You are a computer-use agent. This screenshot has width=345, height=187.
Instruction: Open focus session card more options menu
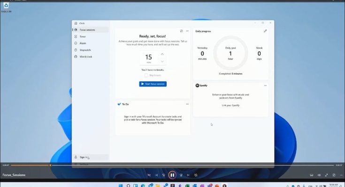tap(187, 31)
